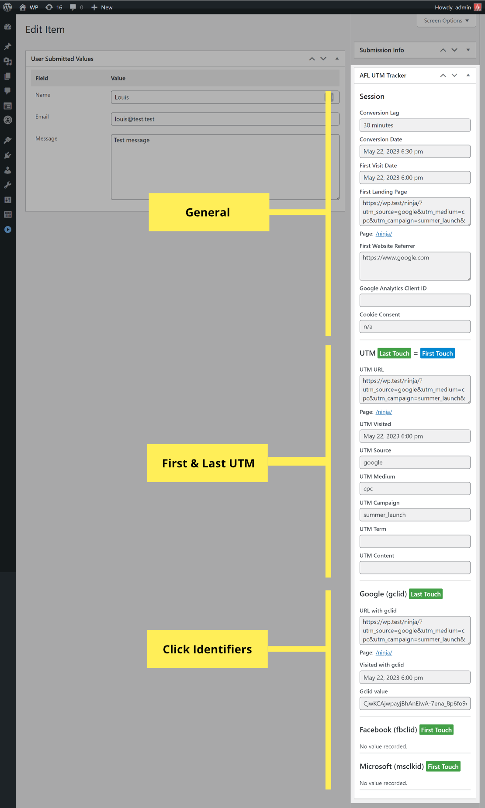
Task: Open the Tools wrench icon
Action: click(7, 185)
